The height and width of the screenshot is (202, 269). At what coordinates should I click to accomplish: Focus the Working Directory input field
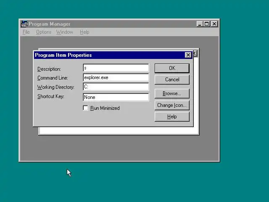coord(116,87)
